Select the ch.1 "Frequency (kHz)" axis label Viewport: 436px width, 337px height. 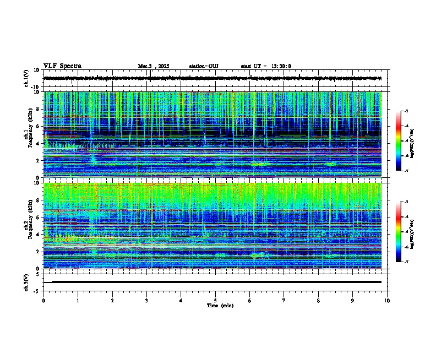[x=30, y=128]
